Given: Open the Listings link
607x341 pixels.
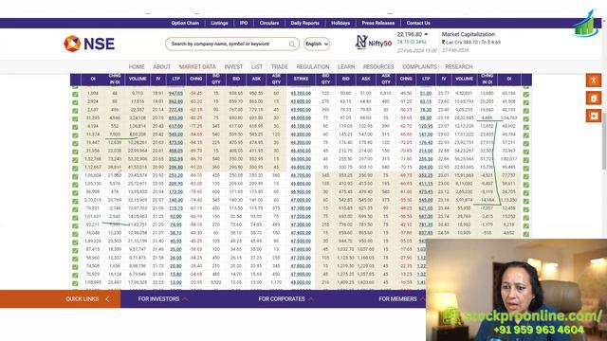Looking at the screenshot, I should point(219,23).
